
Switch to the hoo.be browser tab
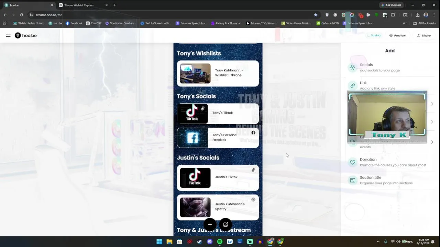(29, 5)
